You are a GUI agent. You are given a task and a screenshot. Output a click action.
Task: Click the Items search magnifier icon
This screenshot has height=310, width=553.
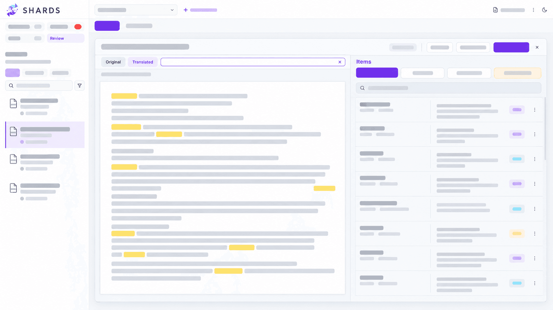[363, 88]
